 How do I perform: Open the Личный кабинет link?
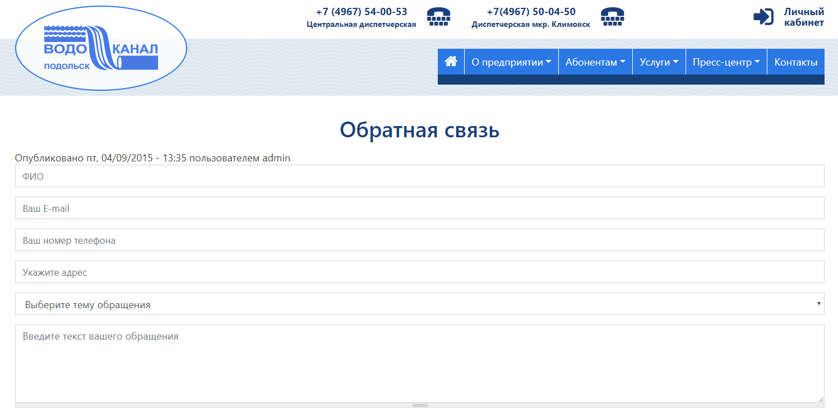coord(804,17)
